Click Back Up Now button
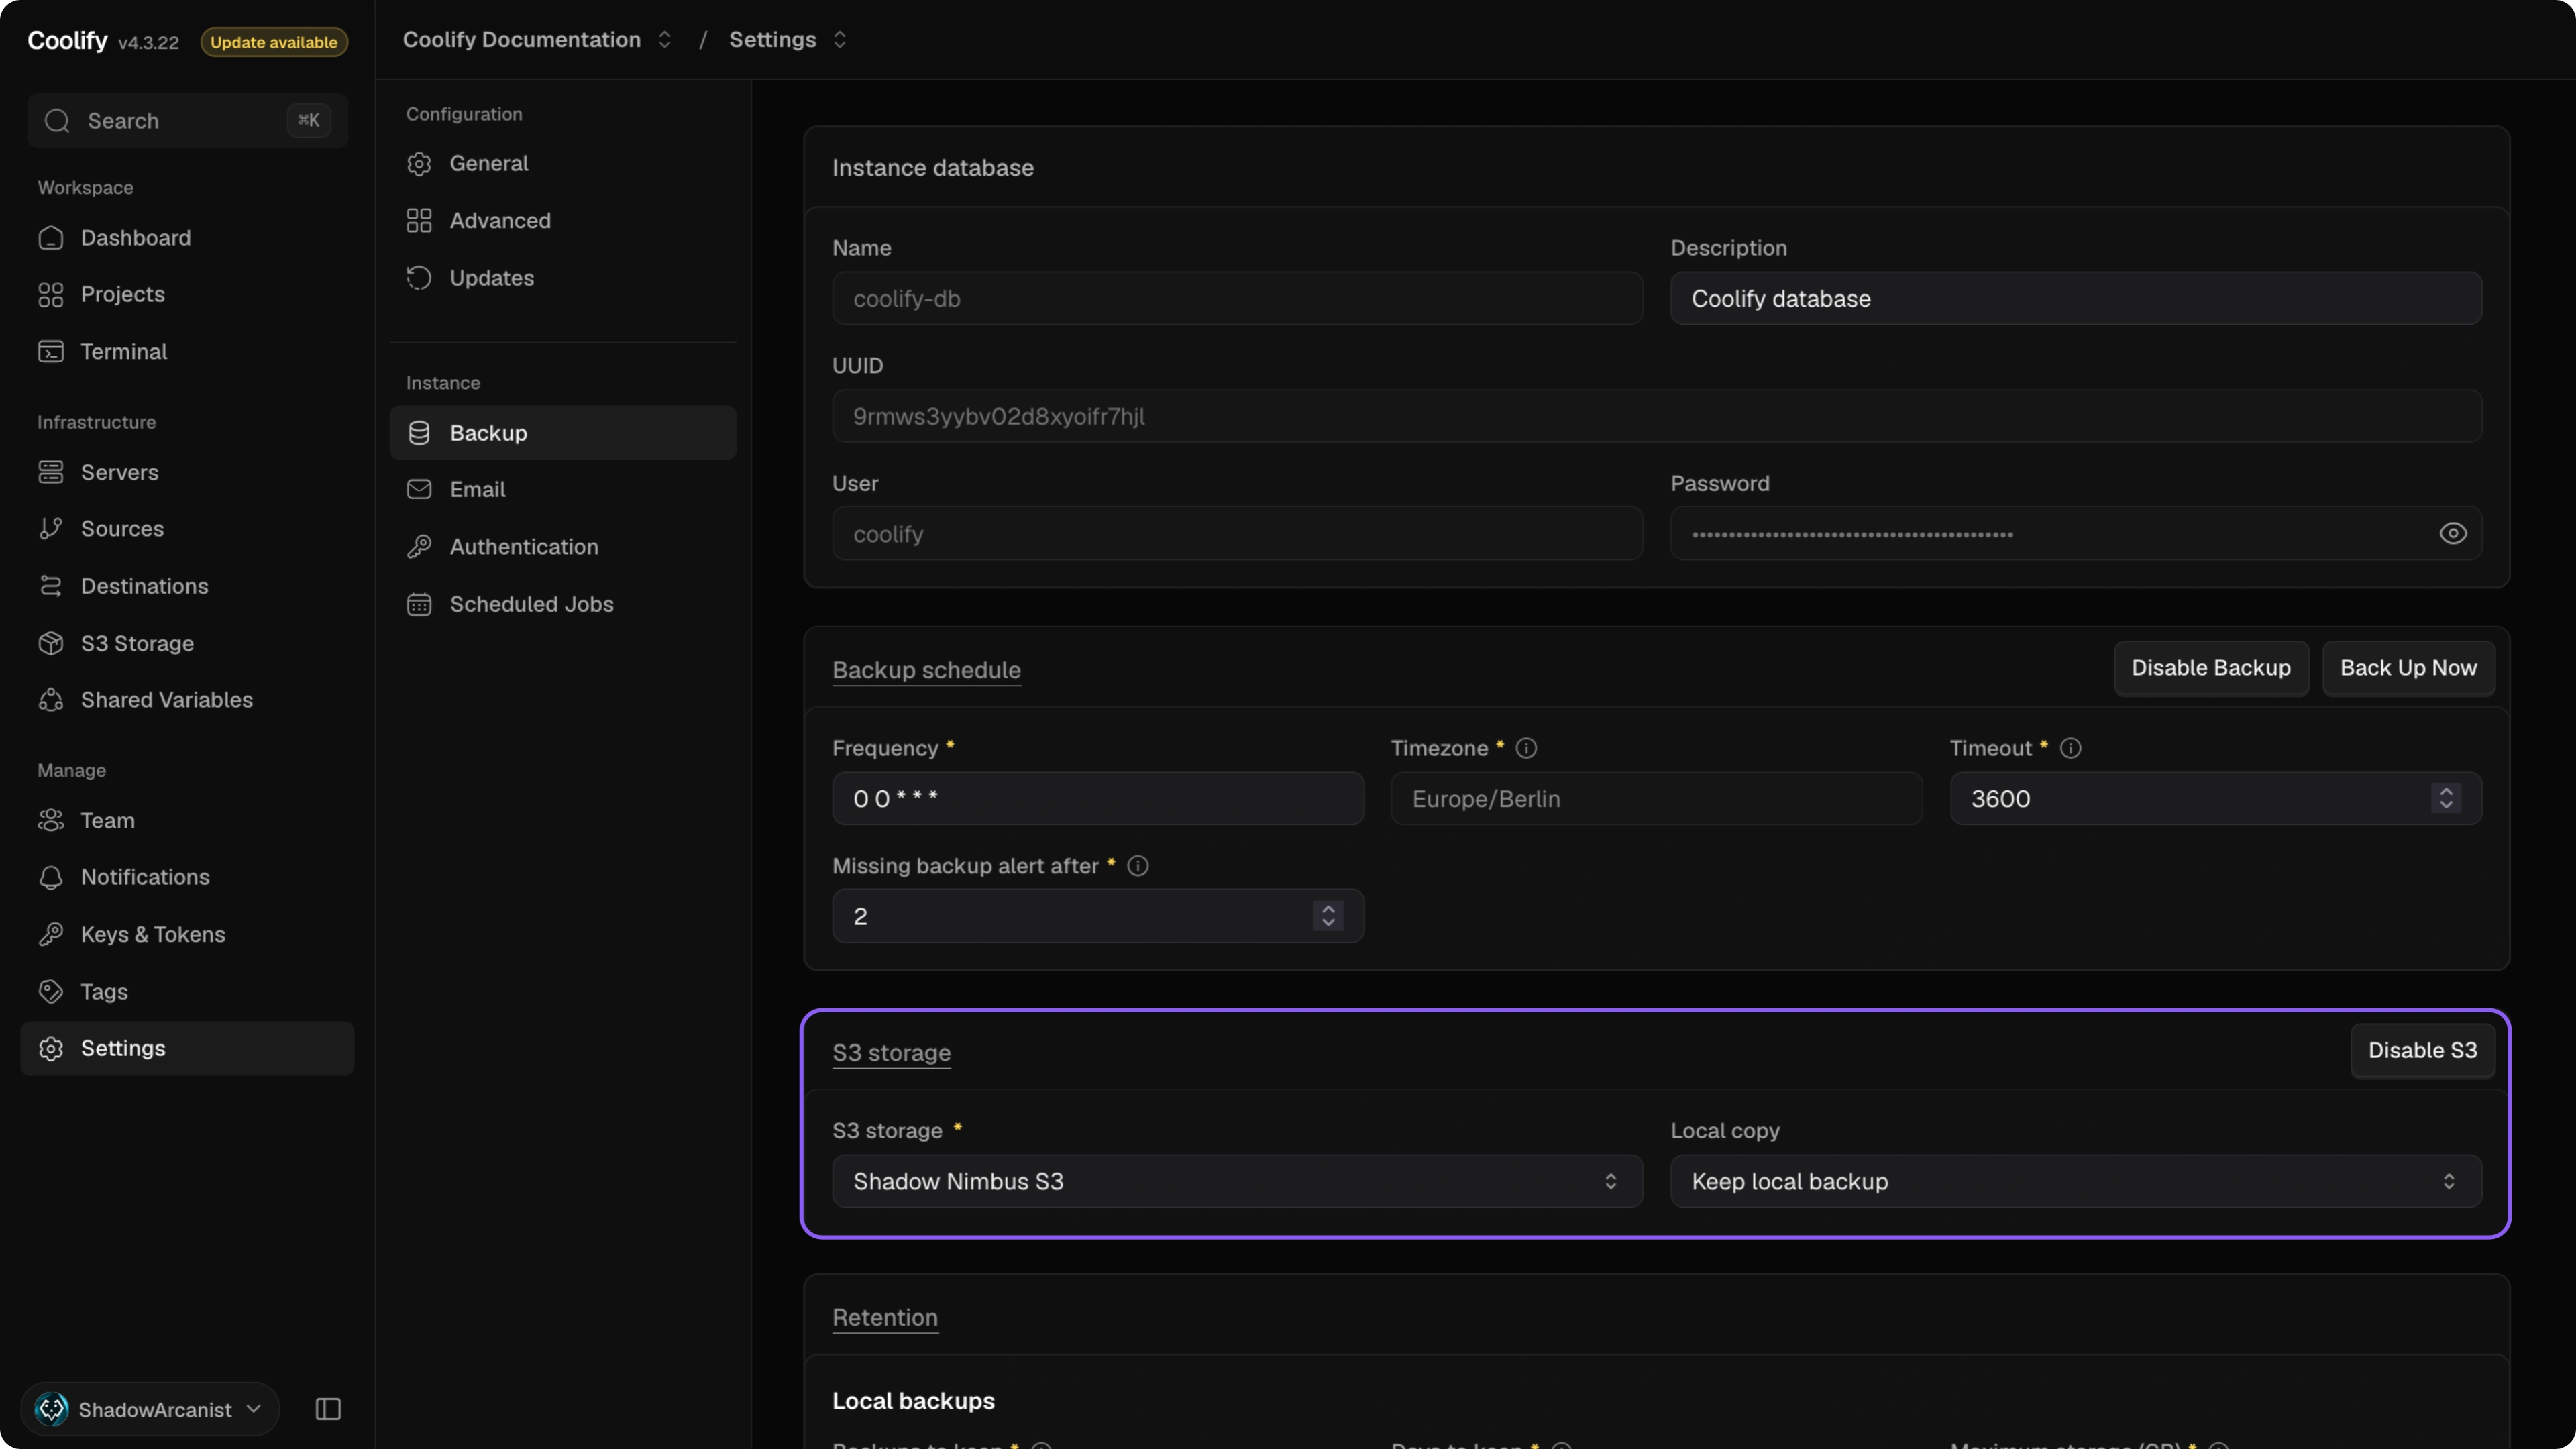Viewport: 2576px width, 1449px height. (2408, 668)
